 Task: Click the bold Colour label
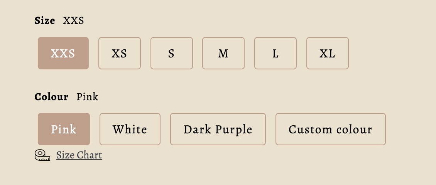(51, 97)
